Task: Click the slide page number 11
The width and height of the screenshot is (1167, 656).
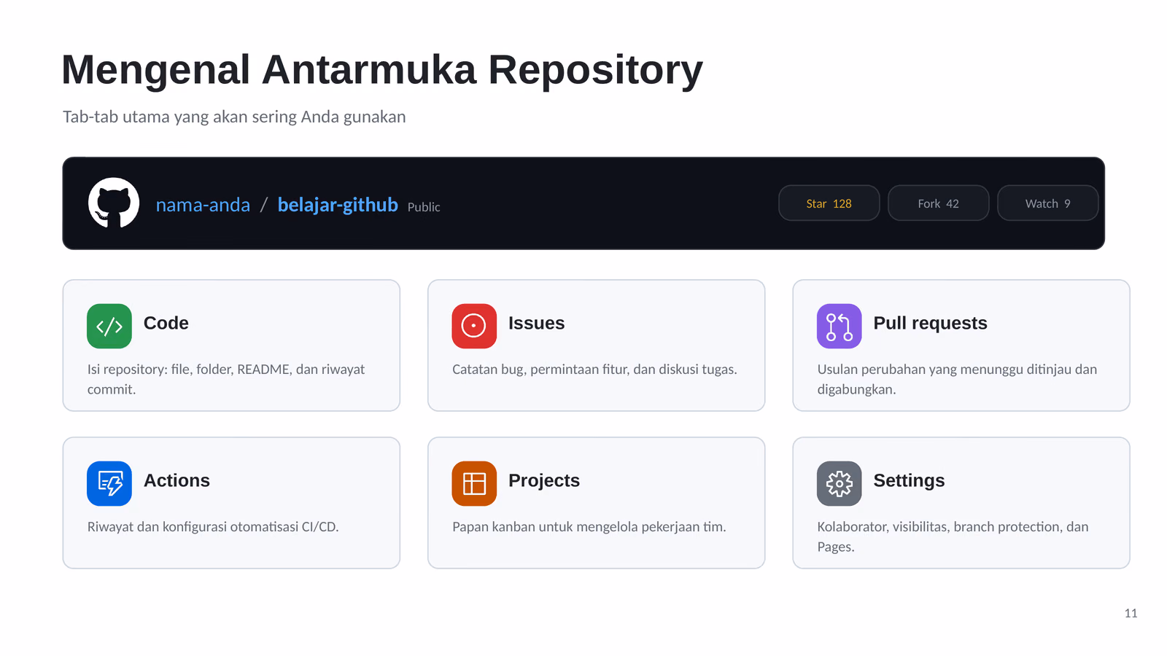Action: click(1131, 613)
